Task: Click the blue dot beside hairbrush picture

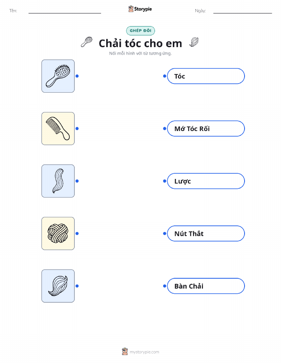Action: pos(77,76)
